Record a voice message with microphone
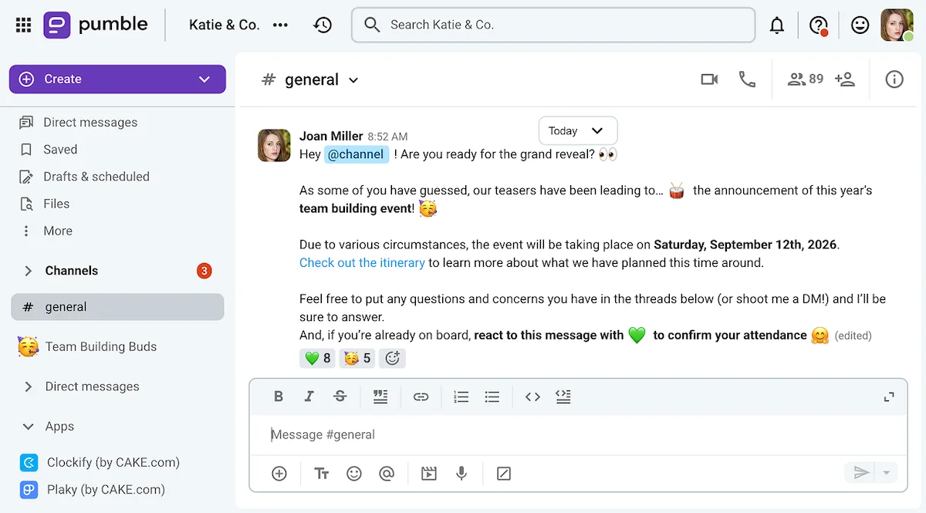Screen dimensions: 926x513 coord(461,474)
